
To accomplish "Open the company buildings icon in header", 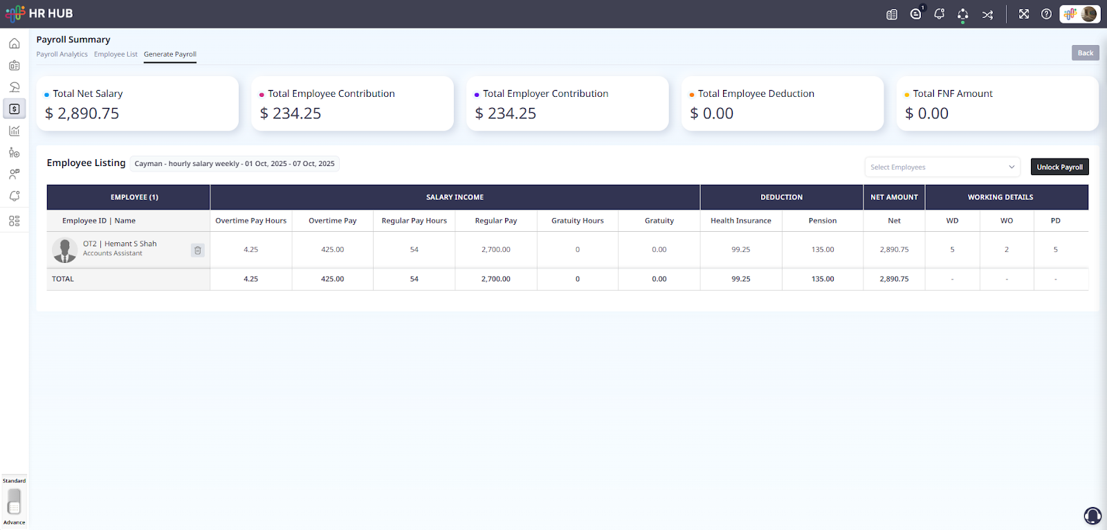I will click(892, 15).
